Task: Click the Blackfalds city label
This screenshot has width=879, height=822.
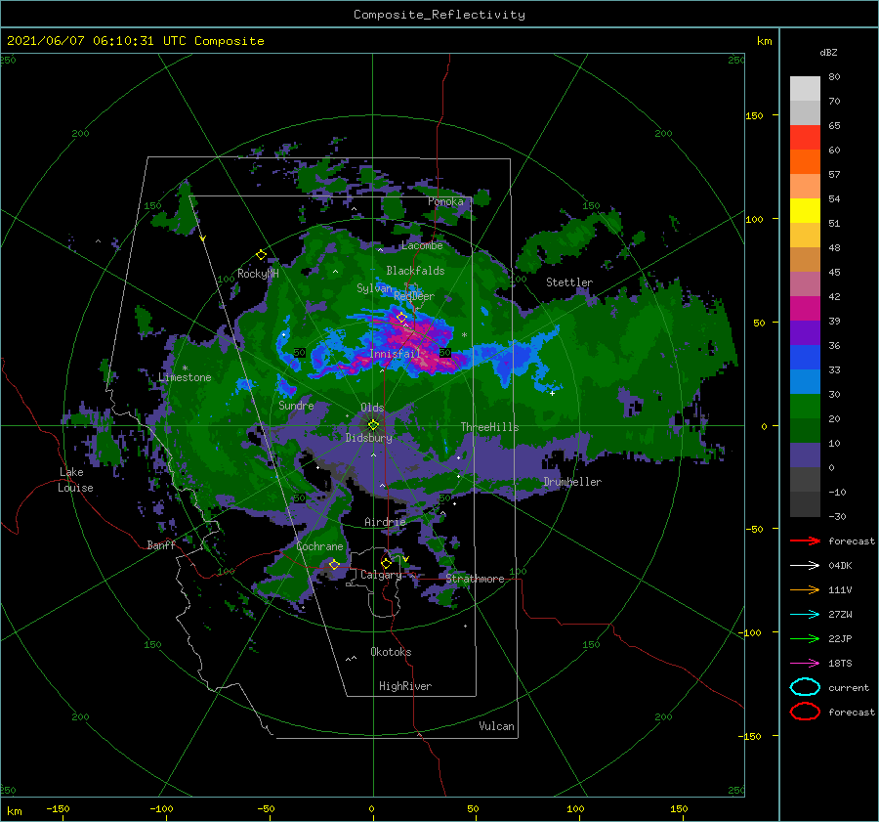Action: tap(415, 271)
